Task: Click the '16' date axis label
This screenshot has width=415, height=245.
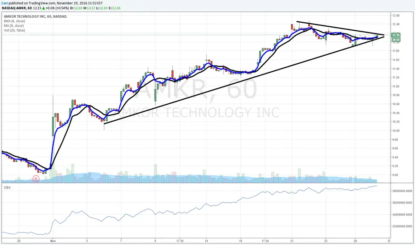Action: [240, 241]
